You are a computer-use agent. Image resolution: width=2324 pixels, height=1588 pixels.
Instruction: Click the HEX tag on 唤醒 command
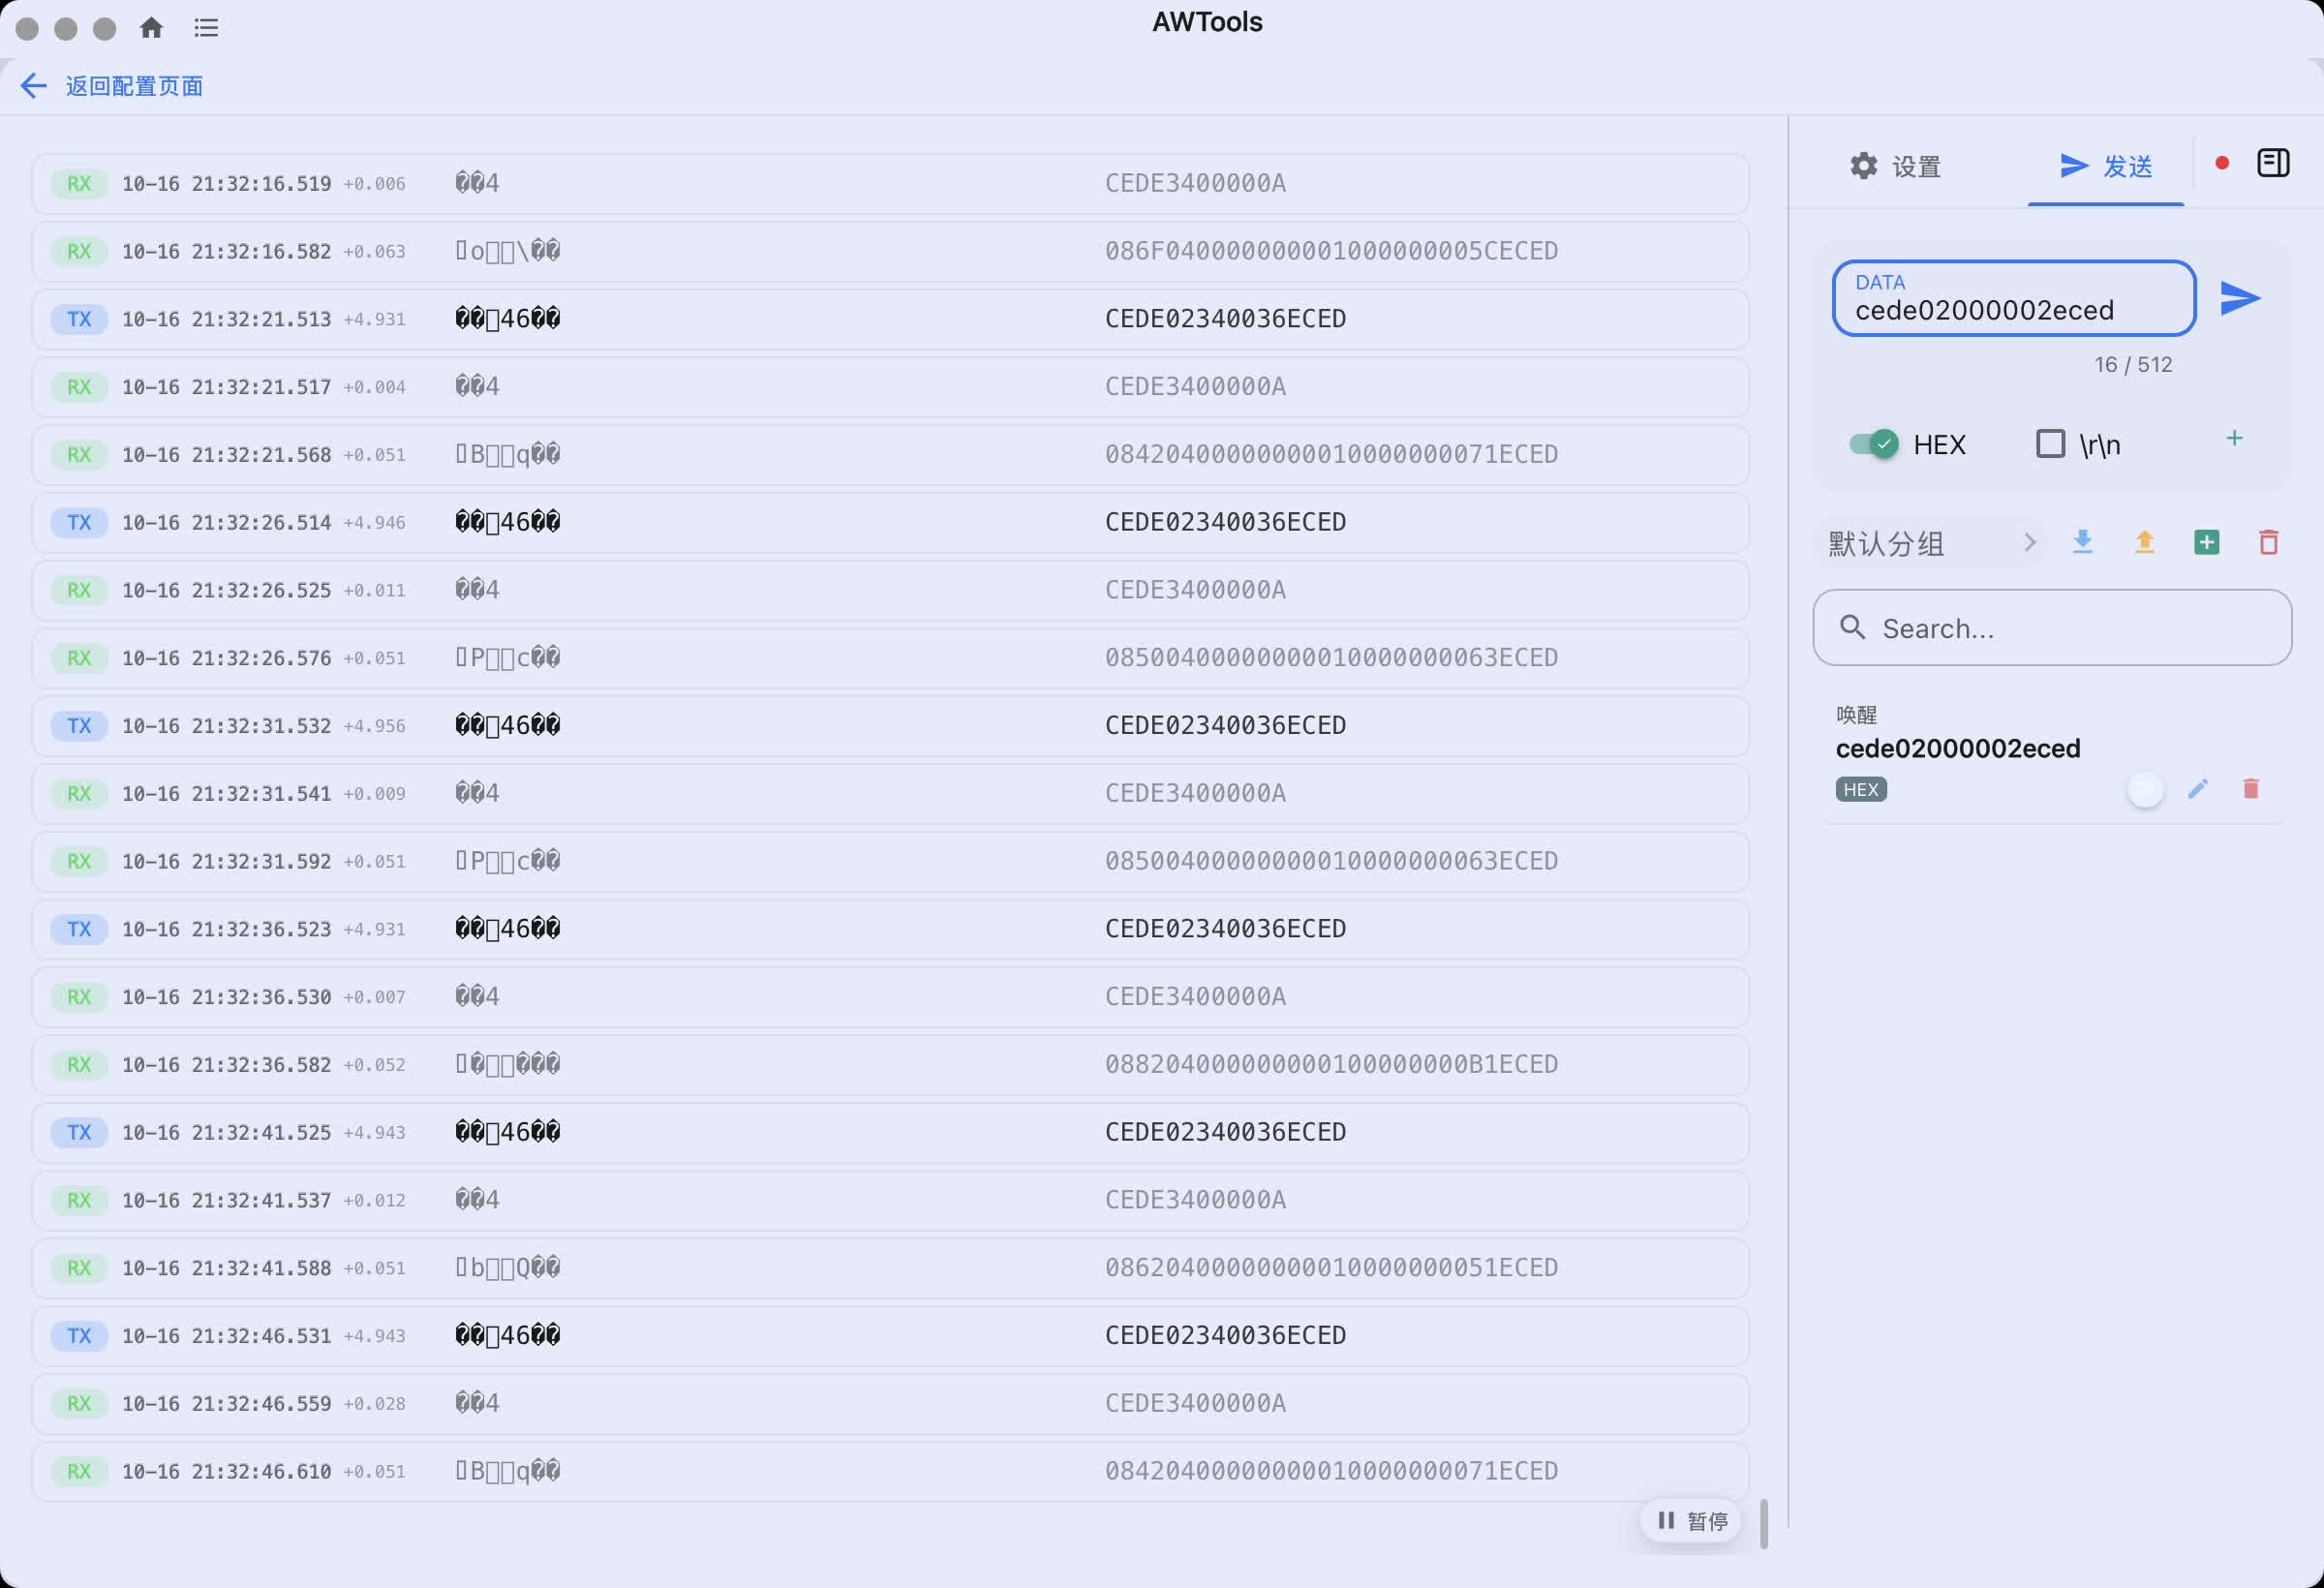[1860, 790]
